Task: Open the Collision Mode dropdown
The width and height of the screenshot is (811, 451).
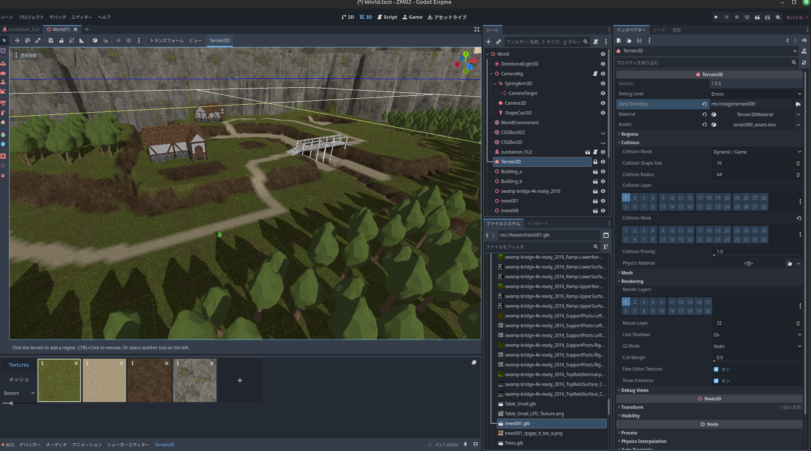Action: 756,152
